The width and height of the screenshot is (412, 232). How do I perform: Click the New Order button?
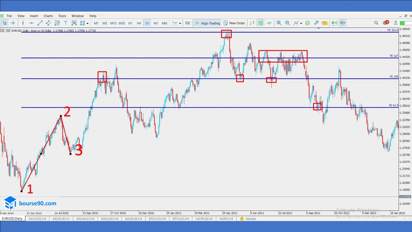pyautogui.click(x=234, y=23)
